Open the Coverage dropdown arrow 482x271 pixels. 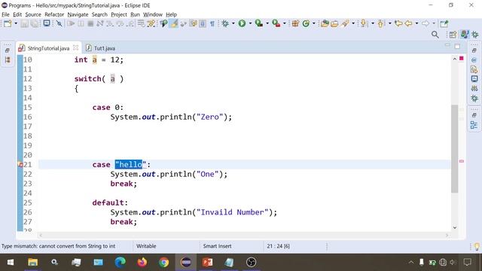267,23
